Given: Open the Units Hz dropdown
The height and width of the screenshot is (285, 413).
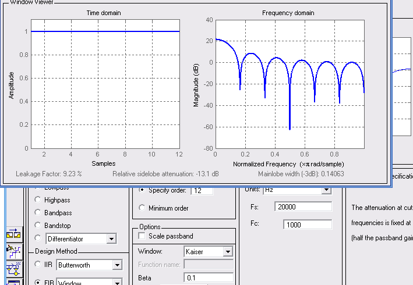Looking at the screenshot, I should [326, 190].
